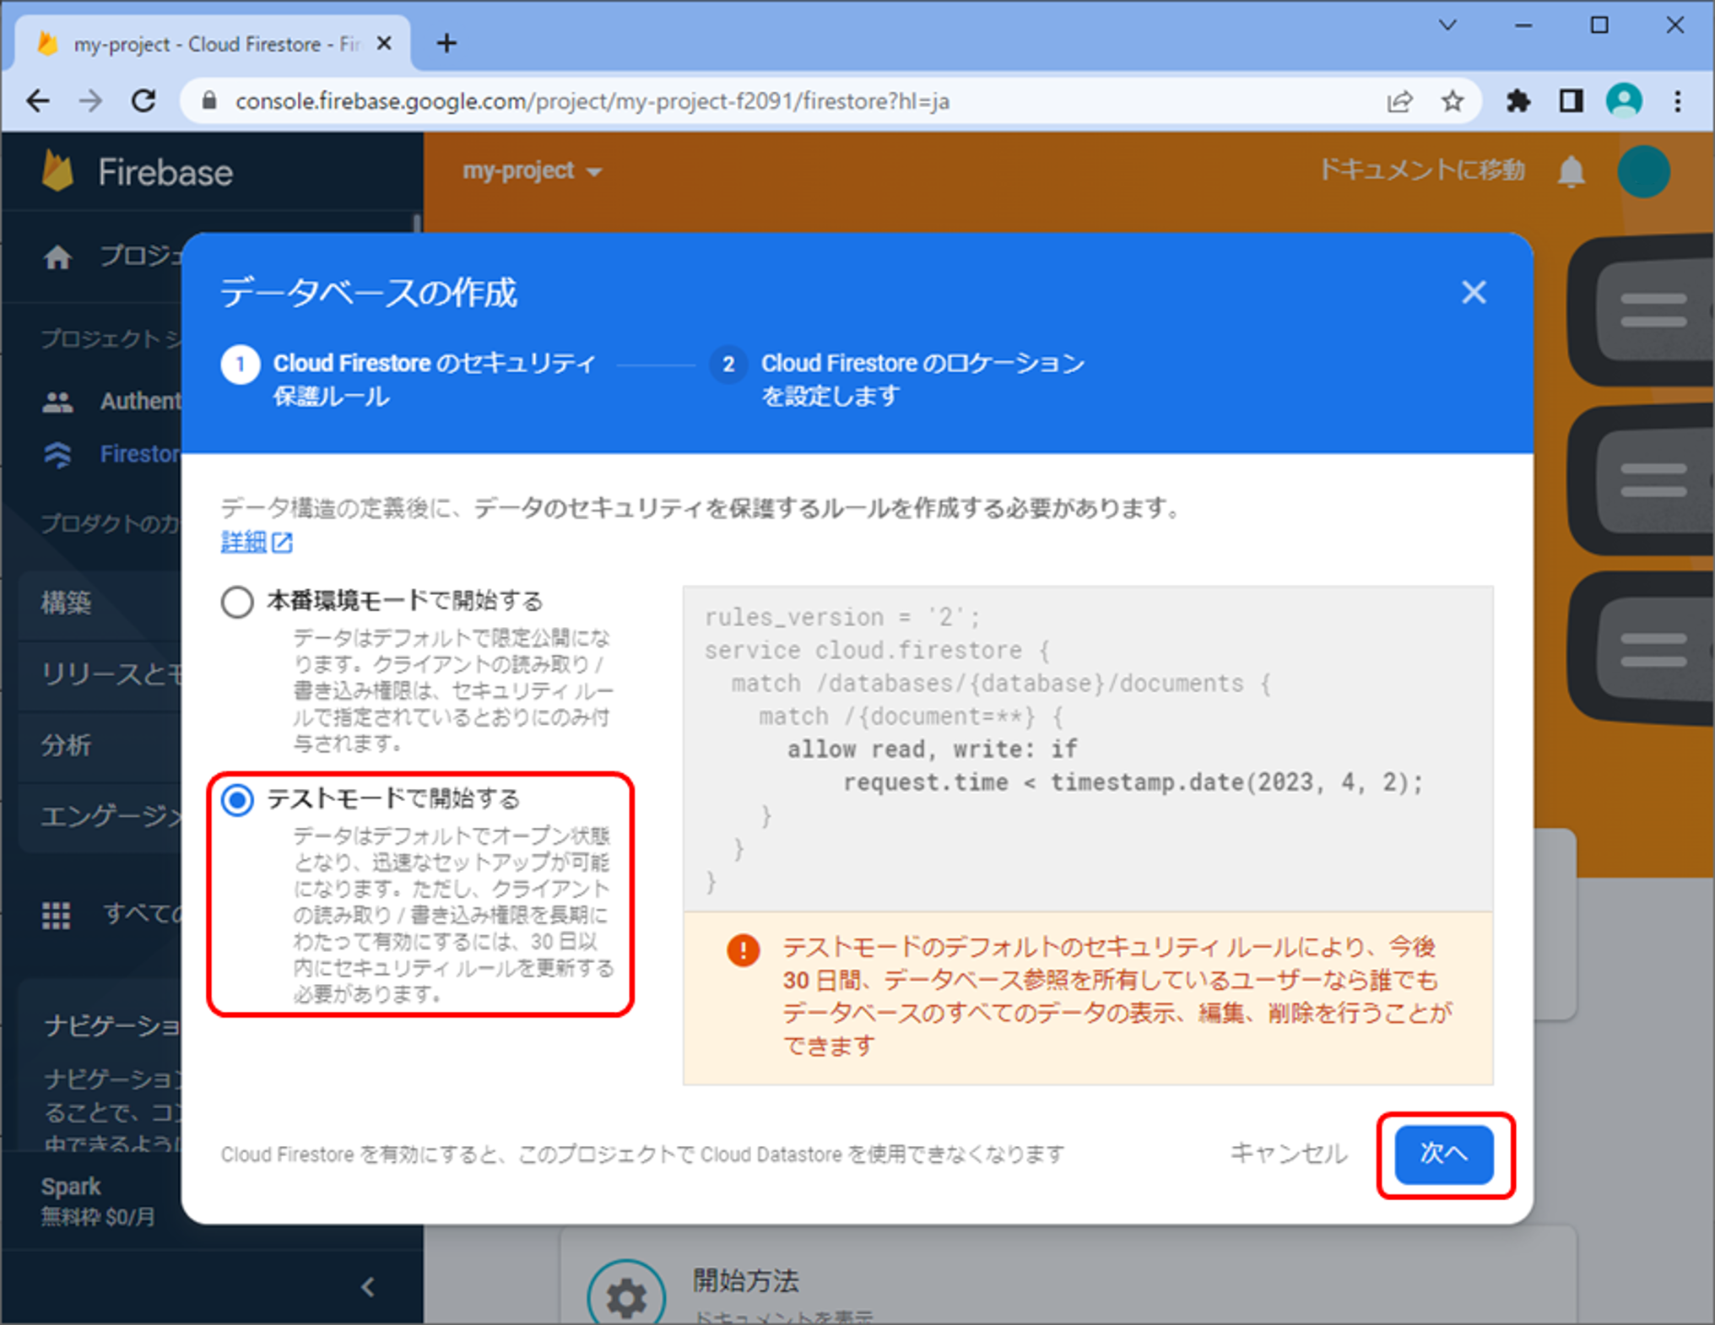
Task: Open the Chrome three-dot menu
Action: click(x=1677, y=102)
